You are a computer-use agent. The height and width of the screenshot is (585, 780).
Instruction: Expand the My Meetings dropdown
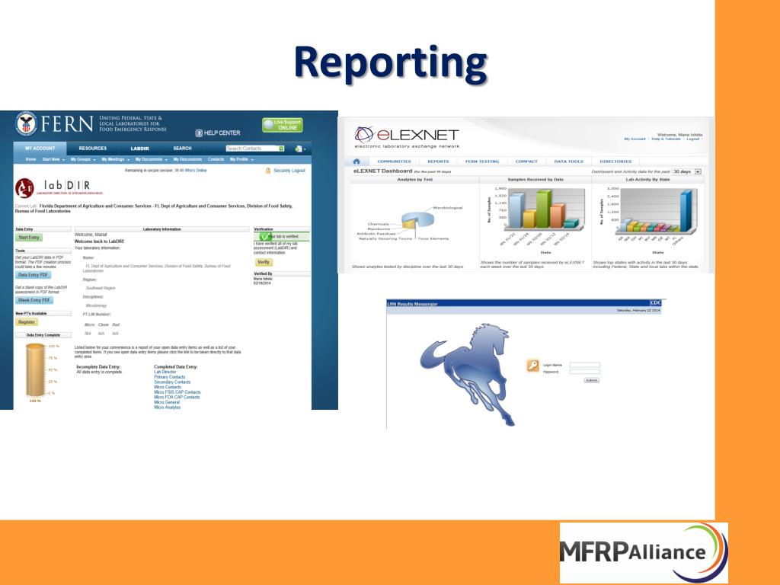coord(116,160)
